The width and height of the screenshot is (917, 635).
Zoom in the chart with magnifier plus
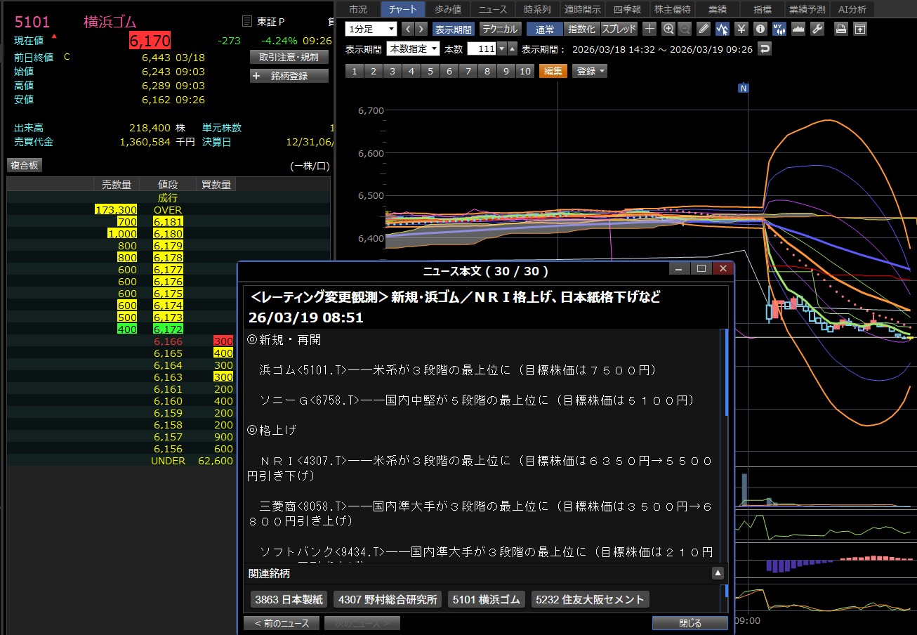point(668,29)
